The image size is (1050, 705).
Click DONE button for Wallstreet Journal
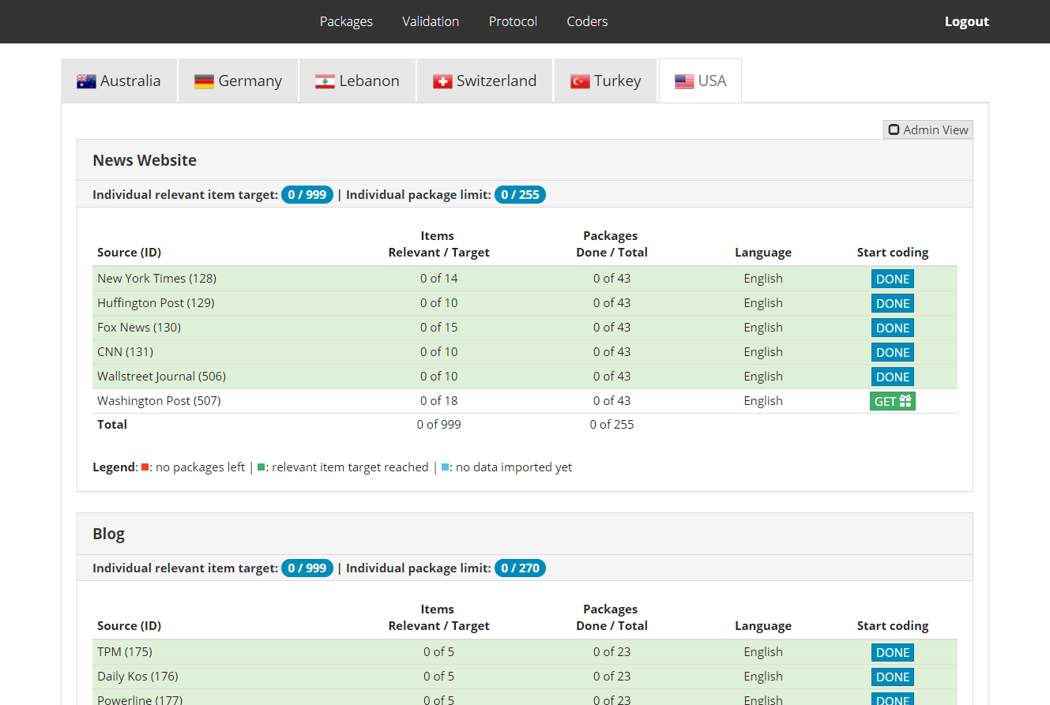pos(893,377)
